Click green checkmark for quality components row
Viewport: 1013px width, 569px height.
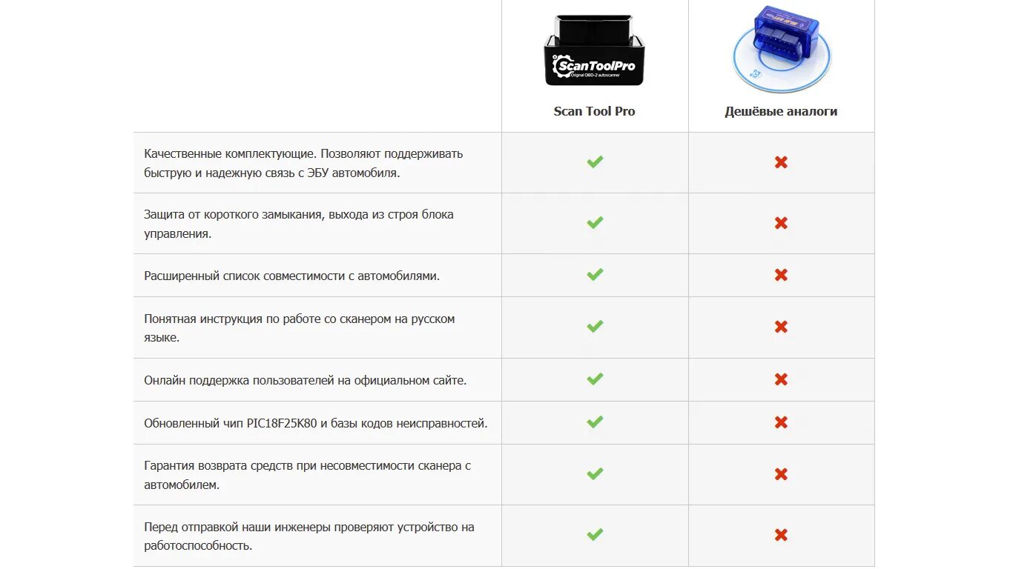click(595, 162)
